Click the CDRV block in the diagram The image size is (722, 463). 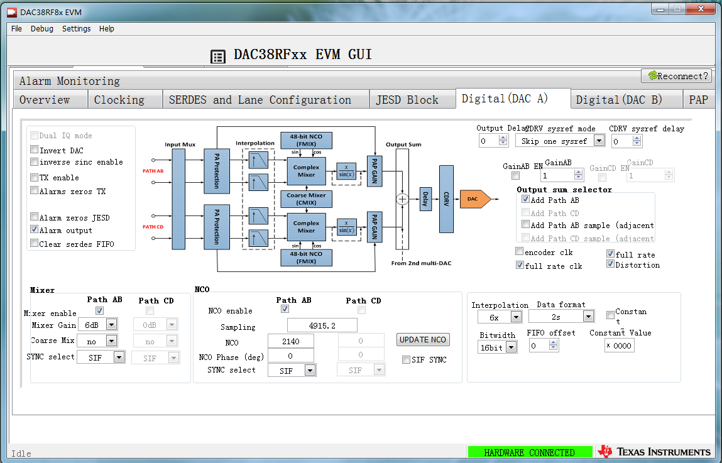446,199
